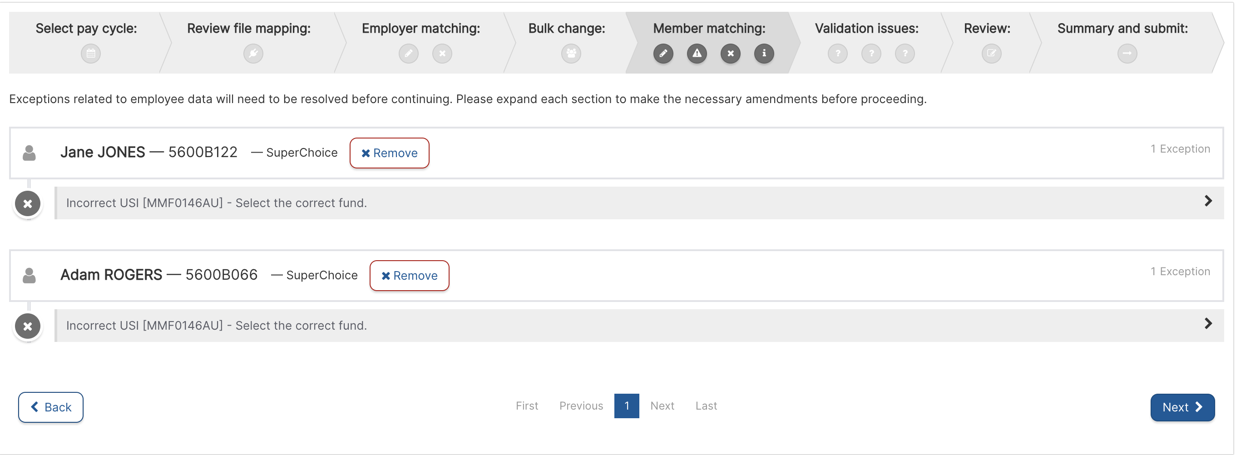
Task: Click the warning triangle icon under Member matching
Action: [x=697, y=53]
